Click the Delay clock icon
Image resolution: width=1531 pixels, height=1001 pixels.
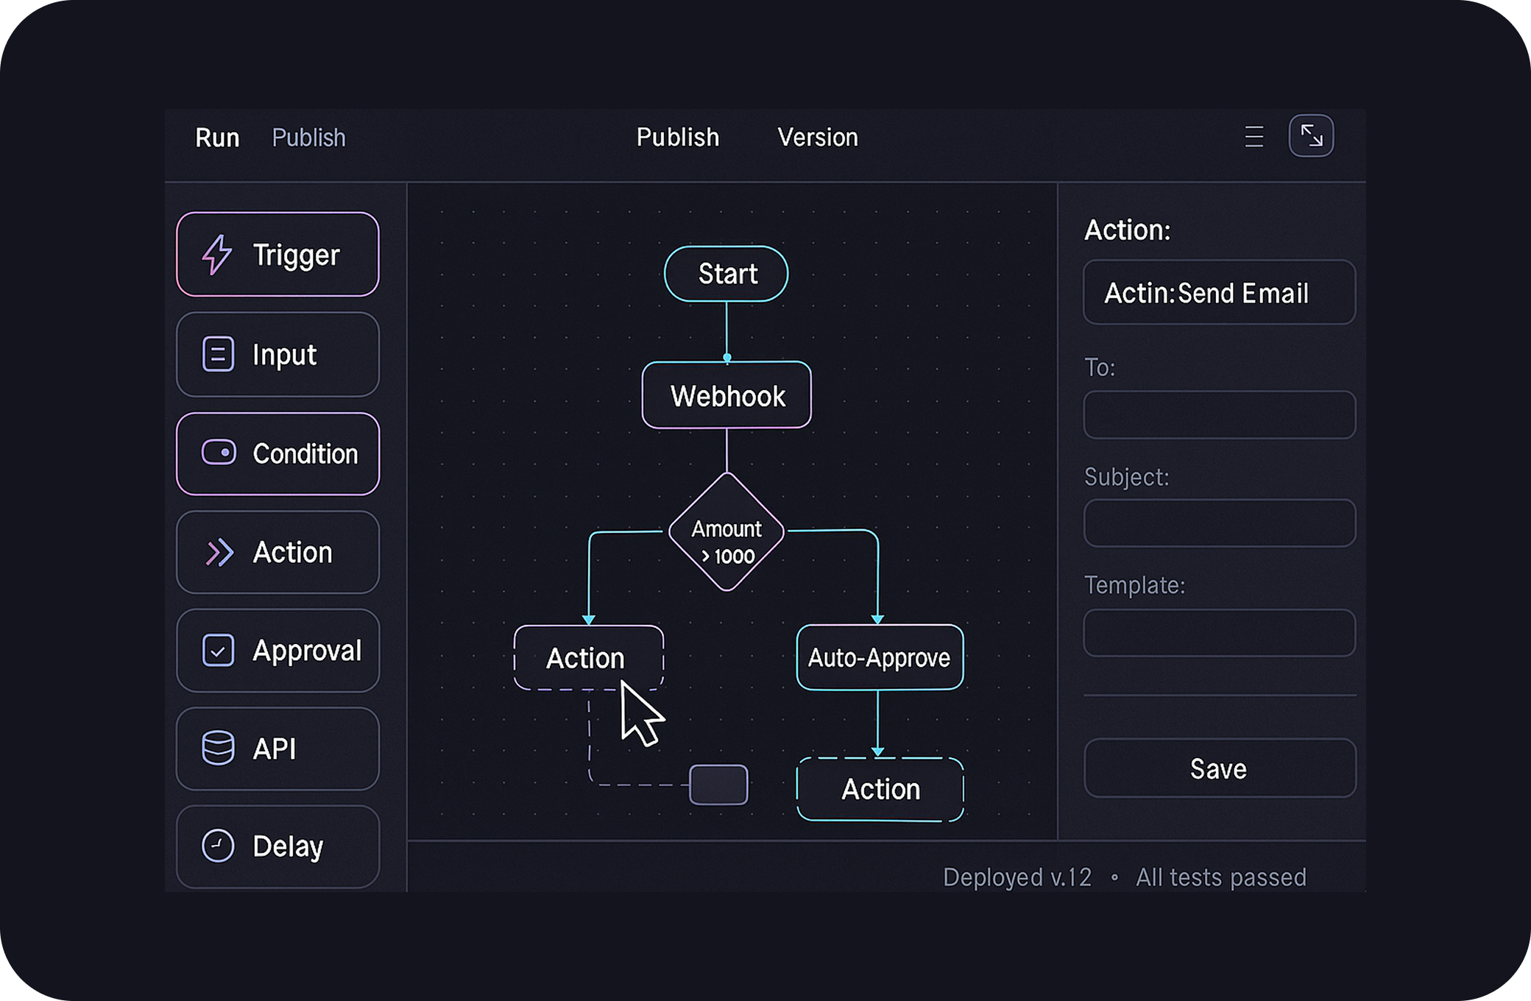point(218,846)
